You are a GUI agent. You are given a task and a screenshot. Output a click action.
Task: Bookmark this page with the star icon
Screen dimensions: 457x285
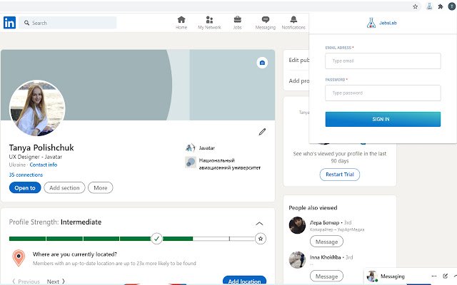[x=416, y=6]
